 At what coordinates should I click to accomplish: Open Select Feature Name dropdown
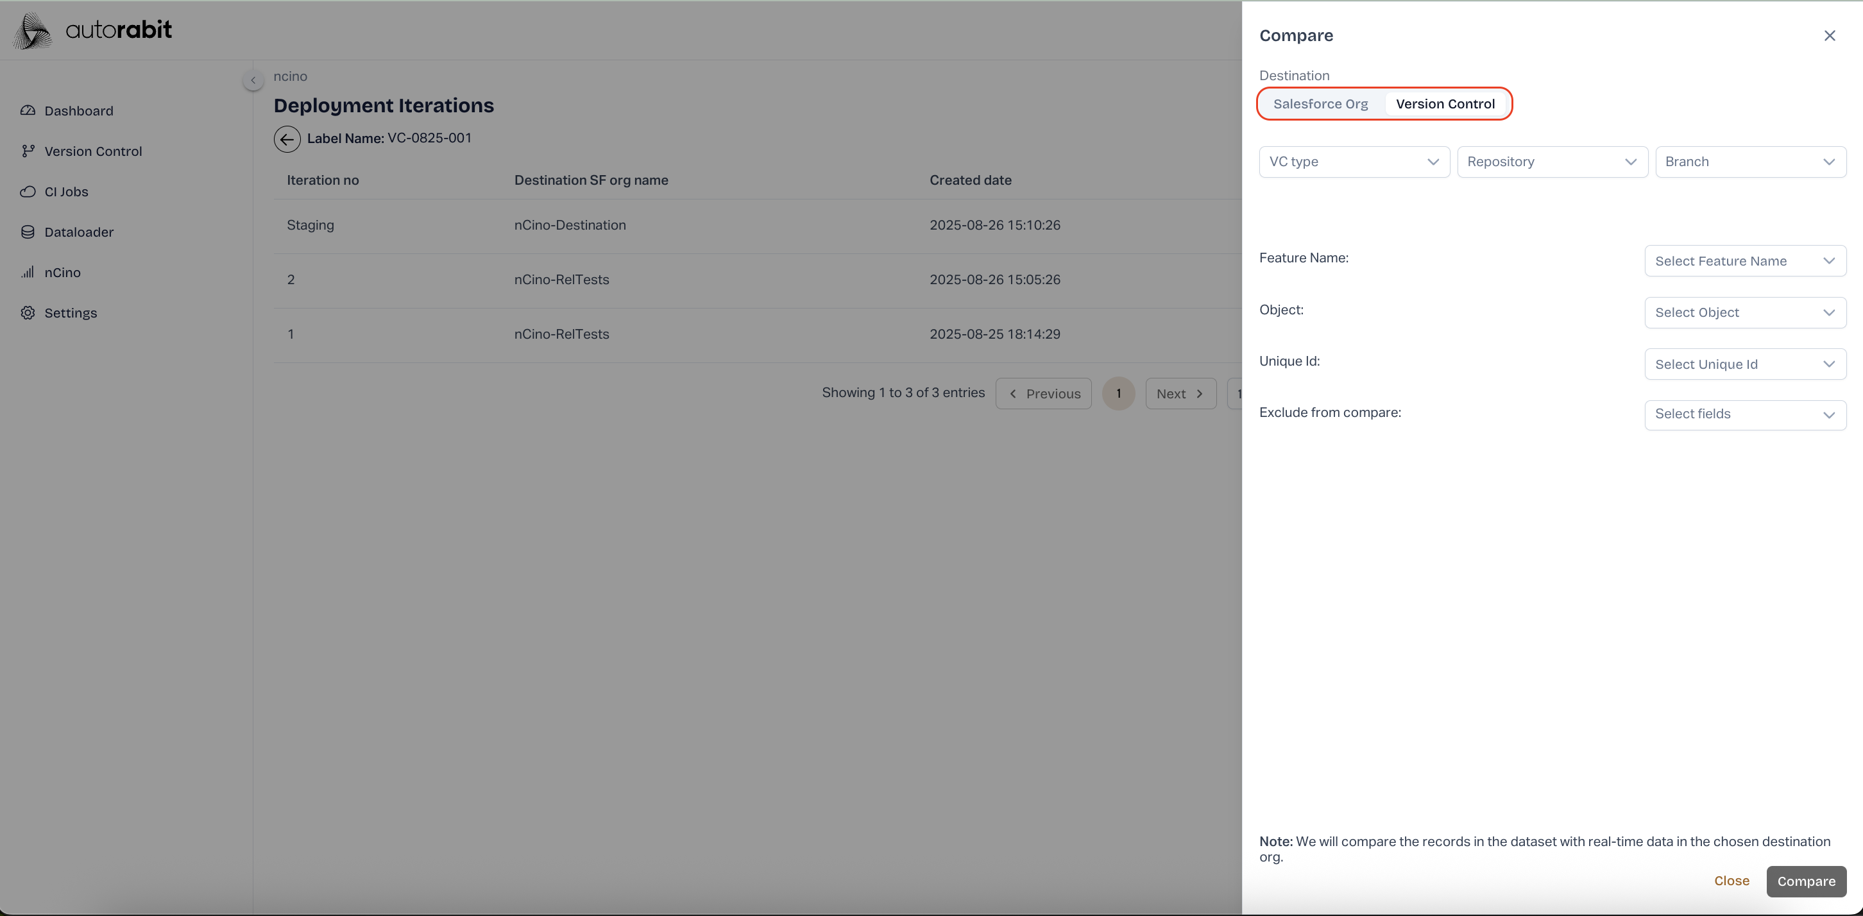point(1744,261)
